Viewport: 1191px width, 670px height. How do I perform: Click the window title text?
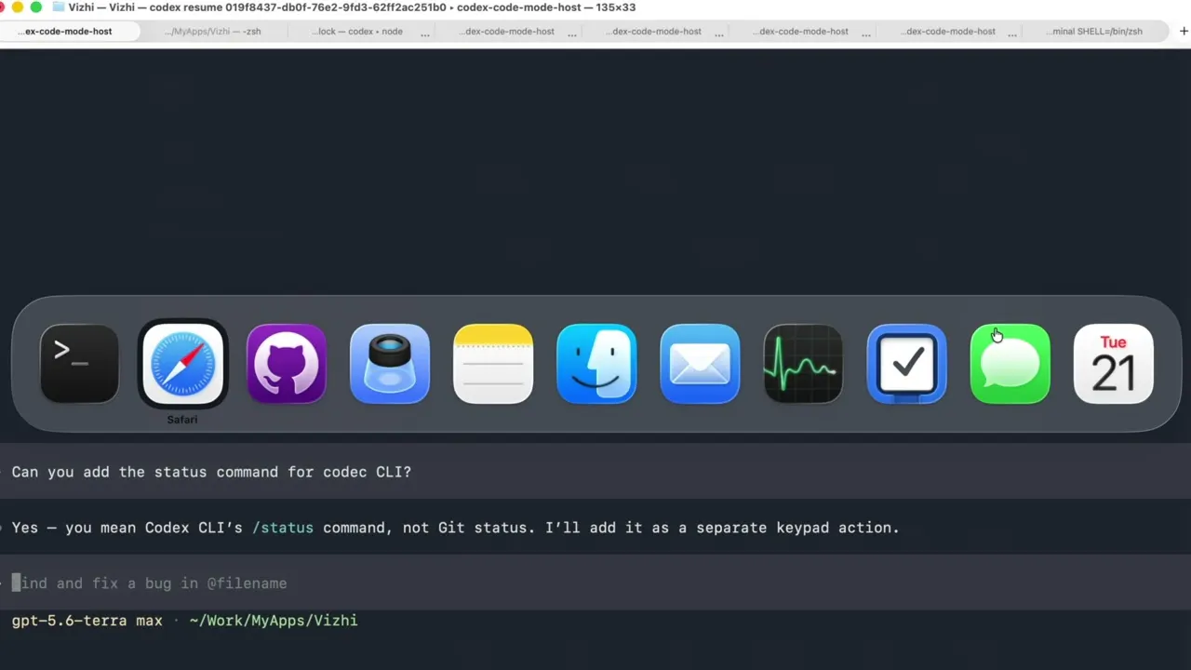(352, 7)
